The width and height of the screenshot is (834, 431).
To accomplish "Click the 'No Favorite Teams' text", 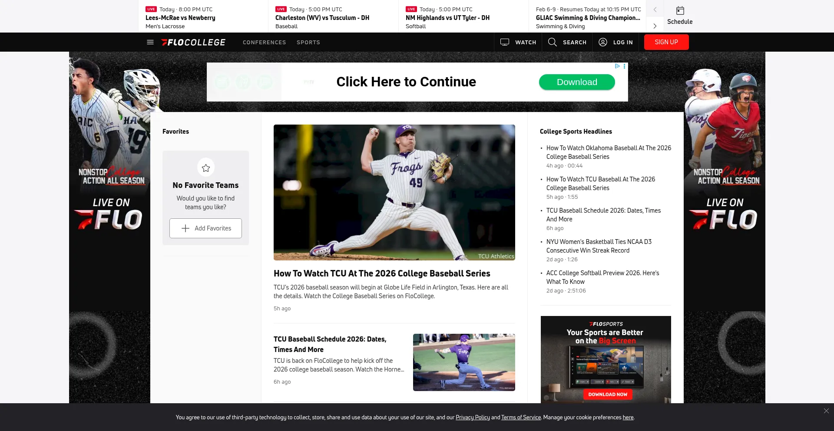I will 205,185.
